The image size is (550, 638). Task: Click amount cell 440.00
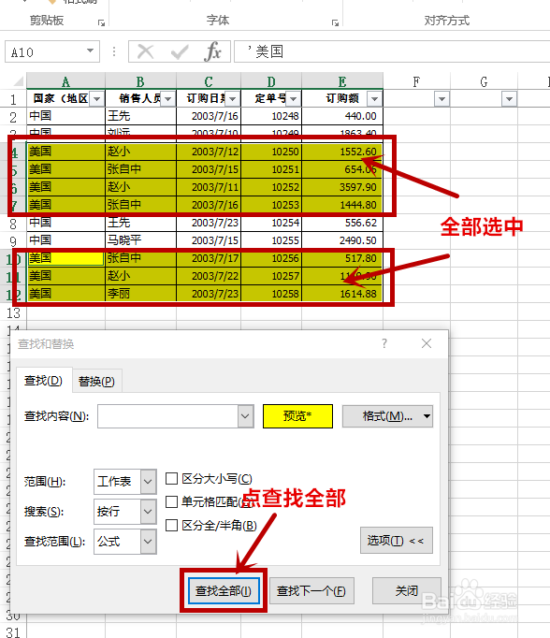(x=342, y=116)
